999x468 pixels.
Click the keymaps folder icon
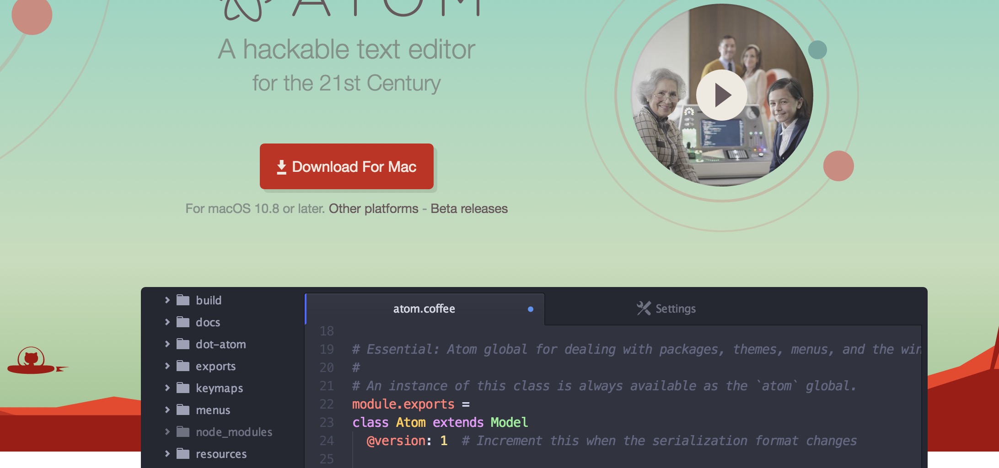click(183, 388)
